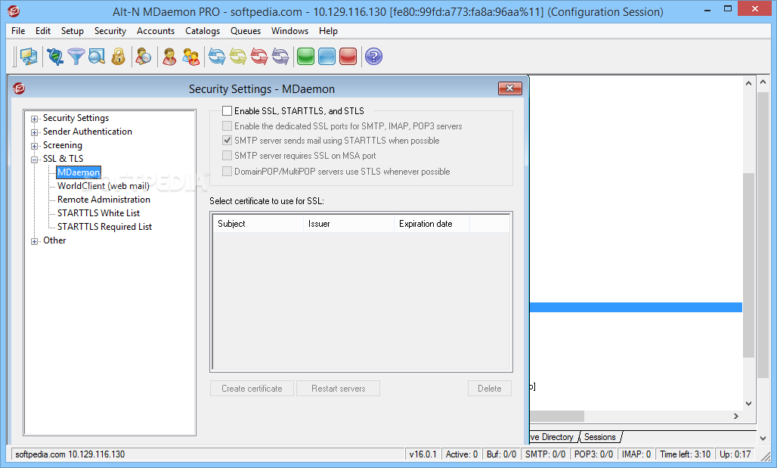Select SSL & TLS tree label
The height and width of the screenshot is (468, 777).
[x=63, y=159]
